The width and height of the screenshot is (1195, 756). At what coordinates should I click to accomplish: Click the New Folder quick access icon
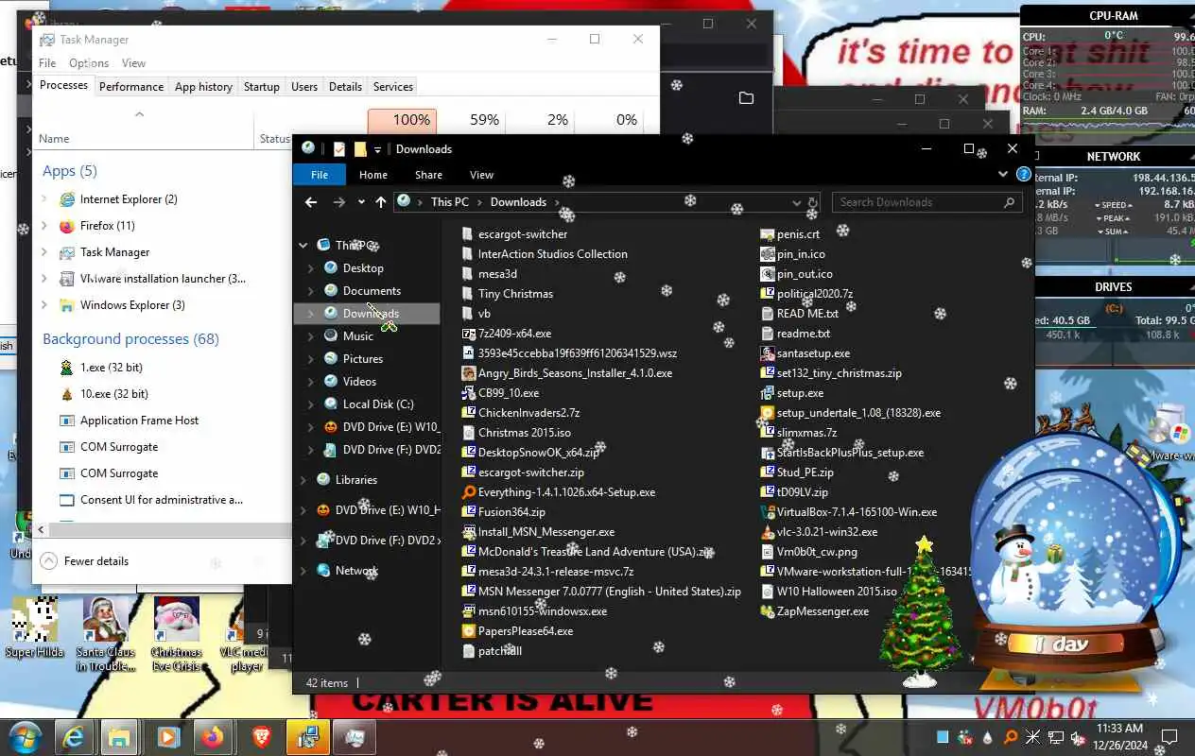360,149
